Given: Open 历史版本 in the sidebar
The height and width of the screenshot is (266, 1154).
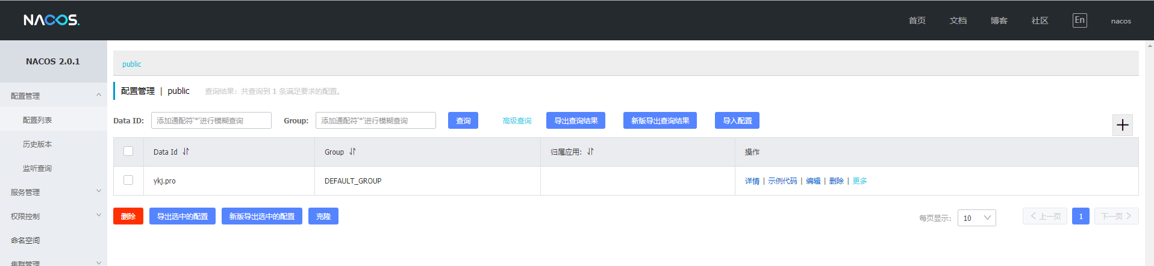Looking at the screenshot, I should coord(37,144).
